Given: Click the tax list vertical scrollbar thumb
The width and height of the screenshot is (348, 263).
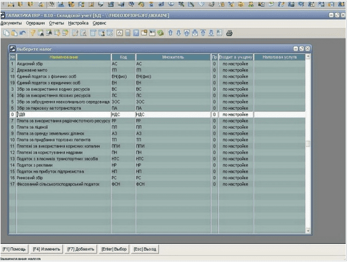Looking at the screenshot, I should pyautogui.click(x=308, y=144).
